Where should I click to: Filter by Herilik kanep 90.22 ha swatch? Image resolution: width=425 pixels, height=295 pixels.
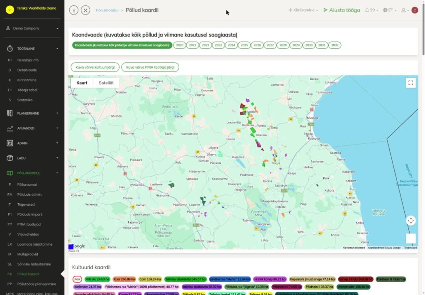click(x=270, y=279)
